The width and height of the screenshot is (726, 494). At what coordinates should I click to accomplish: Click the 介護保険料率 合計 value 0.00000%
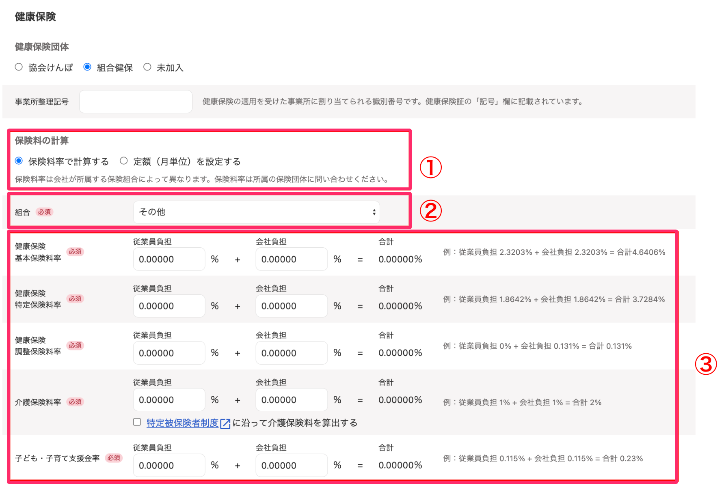400,400
